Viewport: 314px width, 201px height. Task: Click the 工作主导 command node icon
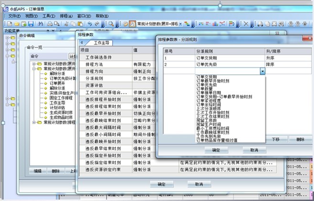pos(46,102)
